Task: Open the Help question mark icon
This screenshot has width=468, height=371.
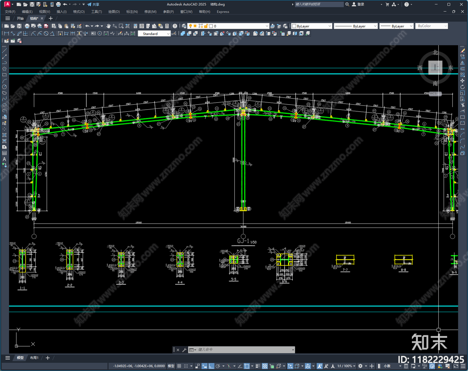Action: (175, 26)
